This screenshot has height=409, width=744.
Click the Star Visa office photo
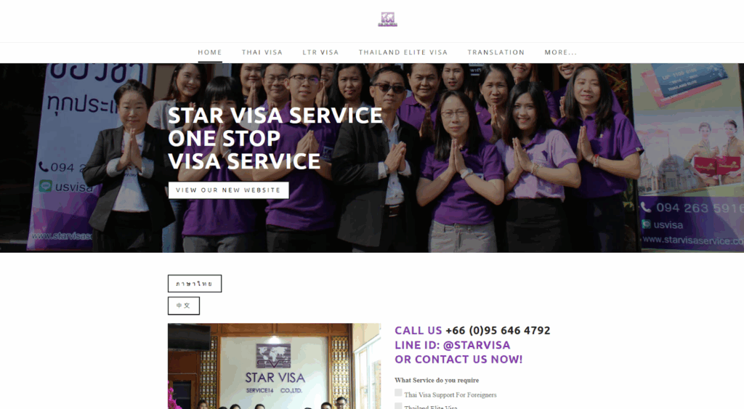274,366
